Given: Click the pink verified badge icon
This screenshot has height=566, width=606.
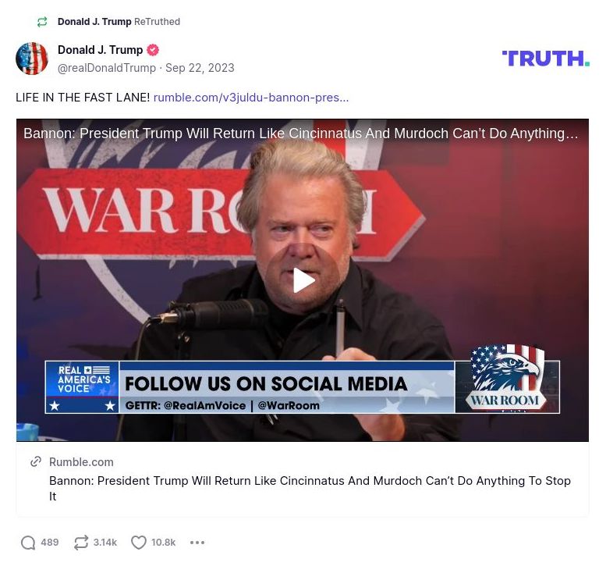Looking at the screenshot, I should point(153,50).
